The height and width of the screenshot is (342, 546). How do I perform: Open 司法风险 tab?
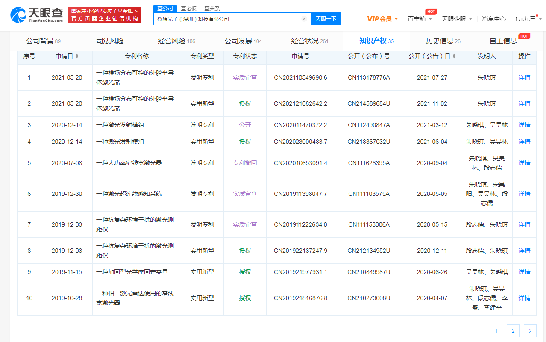[x=110, y=41]
